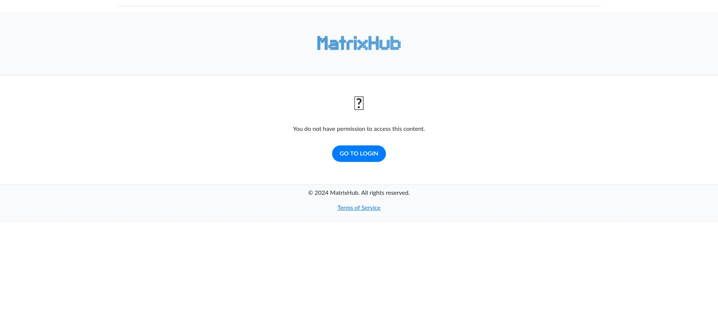Click the word "content" in the message
The image size is (718, 332).
pyautogui.click(x=413, y=129)
